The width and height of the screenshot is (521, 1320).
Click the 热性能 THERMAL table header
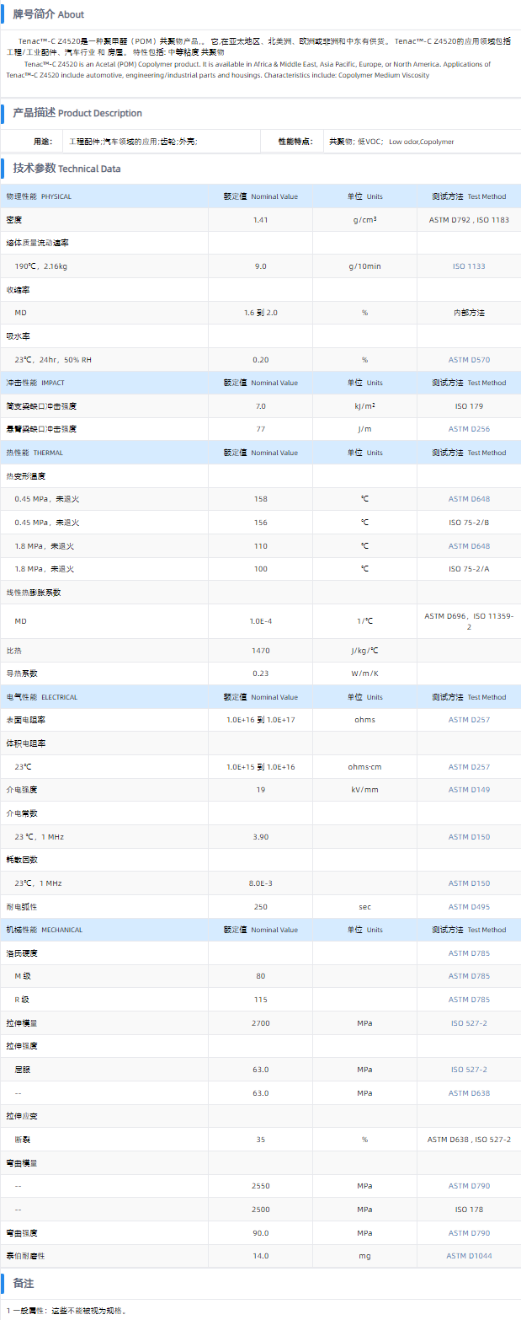pyautogui.click(x=35, y=453)
